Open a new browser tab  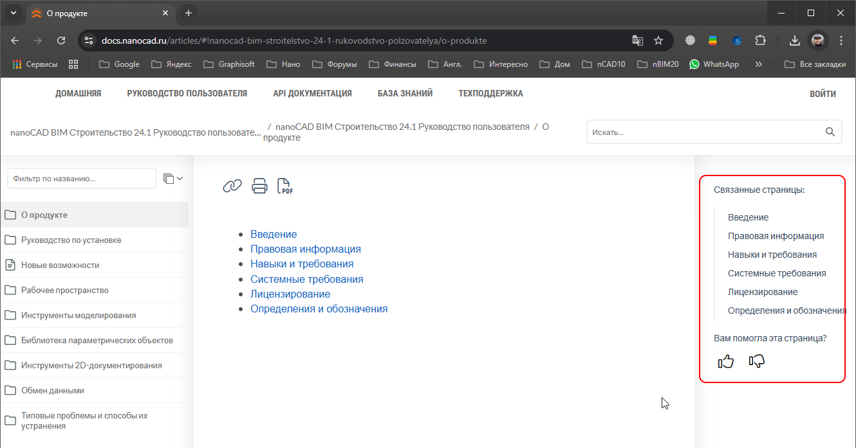pyautogui.click(x=189, y=13)
